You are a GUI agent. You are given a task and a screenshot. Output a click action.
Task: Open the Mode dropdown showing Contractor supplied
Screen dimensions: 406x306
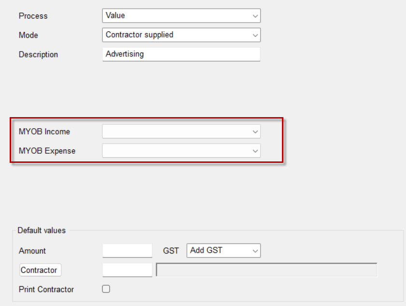(x=181, y=35)
